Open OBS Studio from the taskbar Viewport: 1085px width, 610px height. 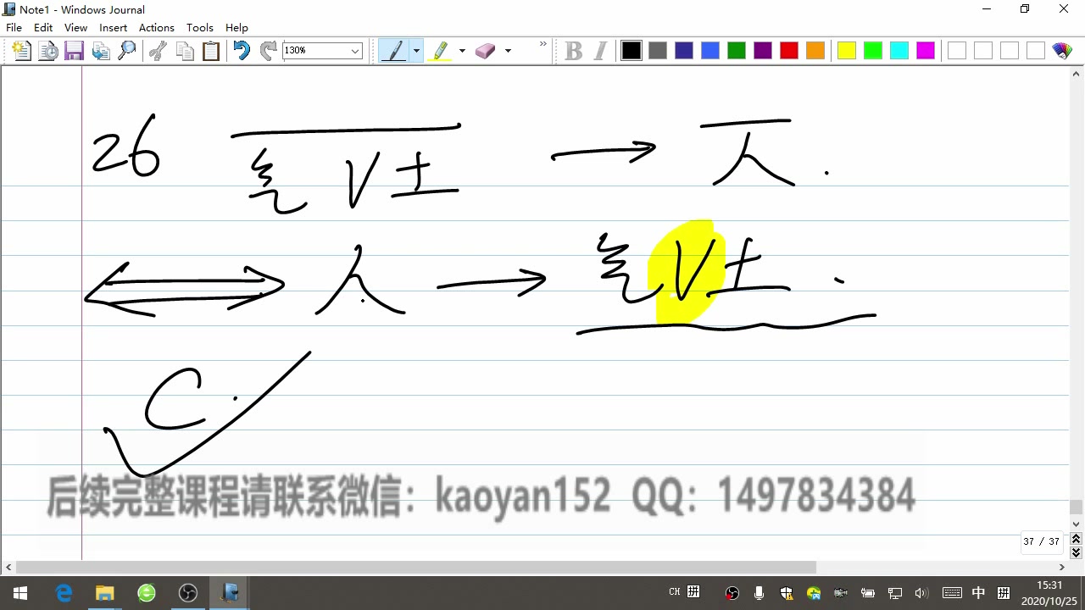point(188,593)
